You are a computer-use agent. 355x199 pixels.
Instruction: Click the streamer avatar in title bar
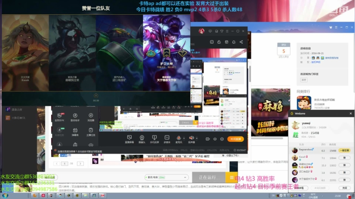pyautogui.click(x=202, y=31)
